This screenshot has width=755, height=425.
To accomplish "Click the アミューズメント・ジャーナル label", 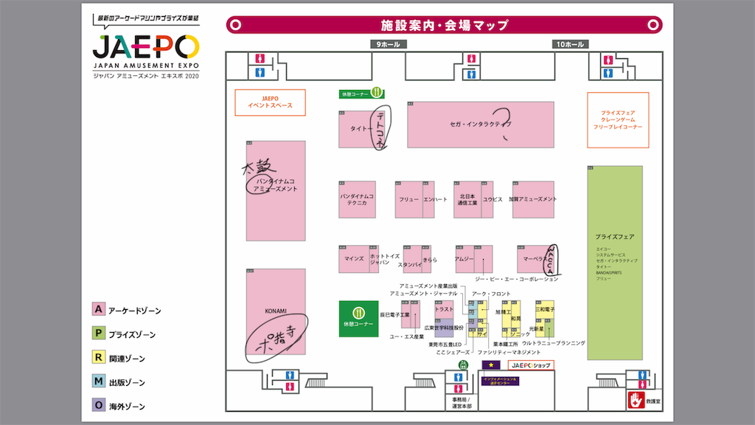I will pyautogui.click(x=424, y=294).
